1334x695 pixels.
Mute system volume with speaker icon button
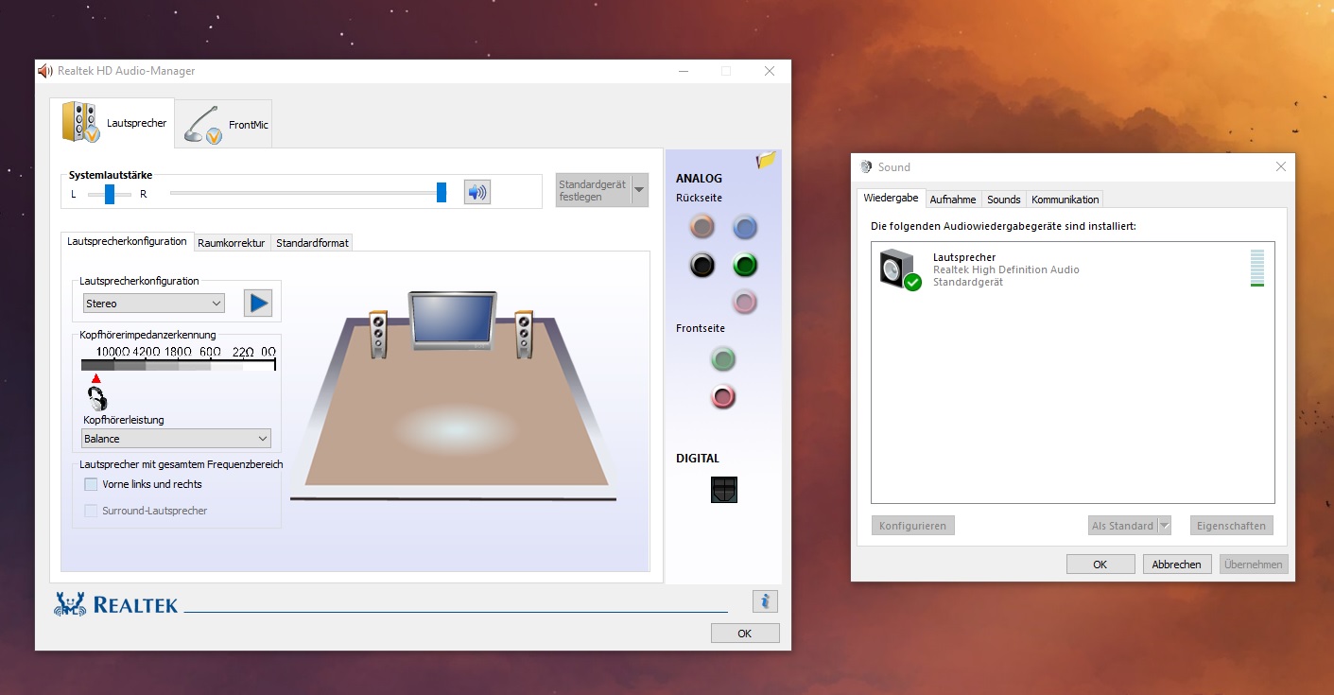pos(477,193)
